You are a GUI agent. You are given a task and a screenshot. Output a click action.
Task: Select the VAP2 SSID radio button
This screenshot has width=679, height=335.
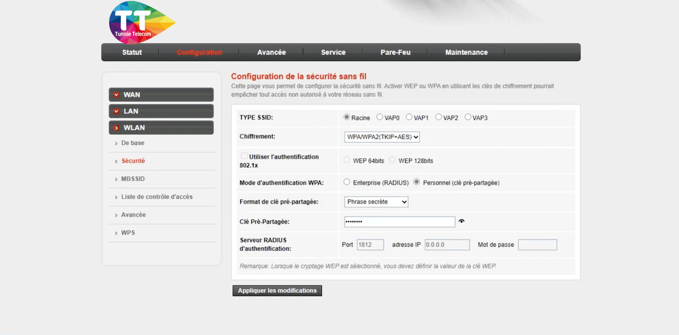click(x=438, y=117)
